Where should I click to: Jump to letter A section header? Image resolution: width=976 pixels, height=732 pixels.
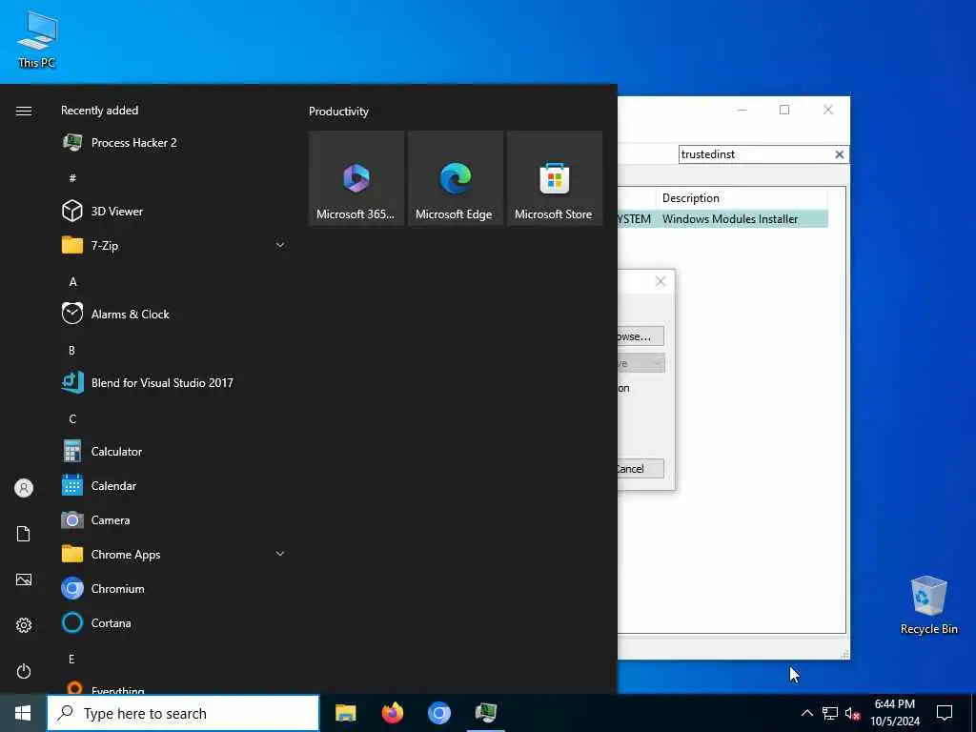point(72,282)
